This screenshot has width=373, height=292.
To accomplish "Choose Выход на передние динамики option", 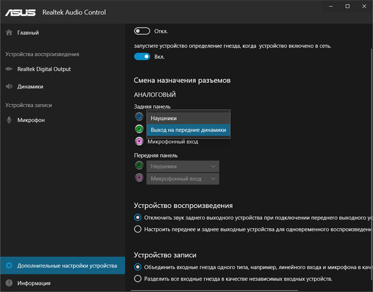I will 189,130.
